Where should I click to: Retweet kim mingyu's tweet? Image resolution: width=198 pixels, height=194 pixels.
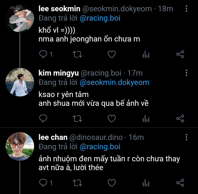pyautogui.click(x=77, y=118)
